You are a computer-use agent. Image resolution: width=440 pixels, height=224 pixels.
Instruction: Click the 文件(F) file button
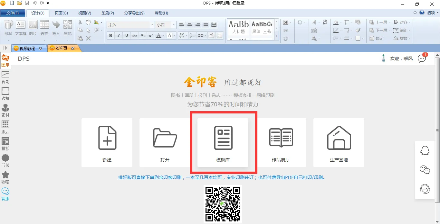tap(13, 13)
